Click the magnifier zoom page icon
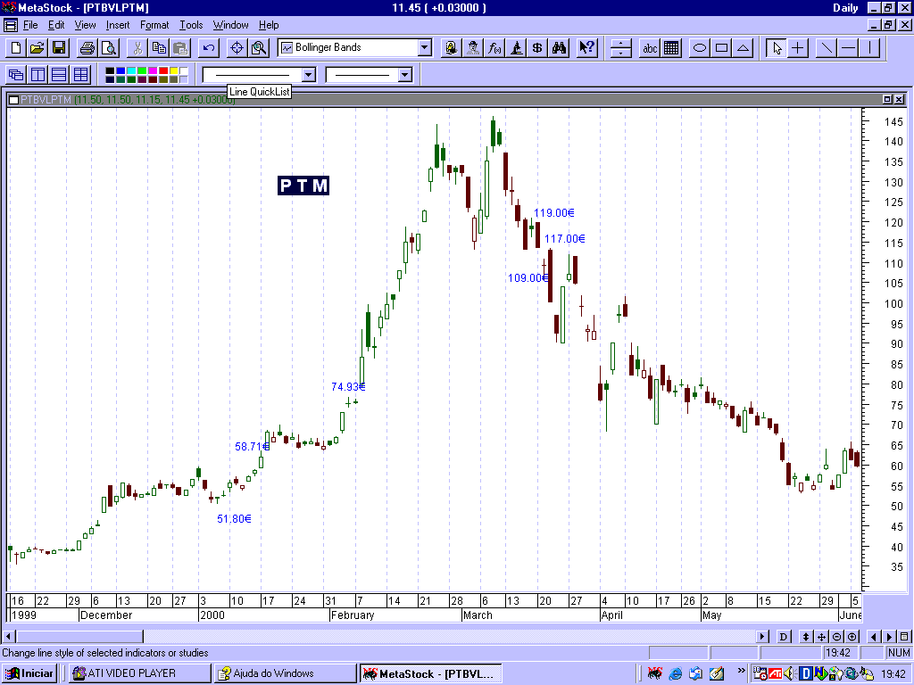This screenshot has height=685, width=914. pos(258,48)
